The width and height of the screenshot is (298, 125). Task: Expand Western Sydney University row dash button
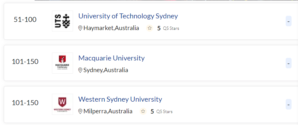[289, 104]
